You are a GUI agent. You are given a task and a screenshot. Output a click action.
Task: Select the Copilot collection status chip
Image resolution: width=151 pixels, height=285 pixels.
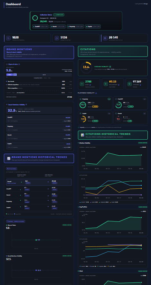coord(93,26)
